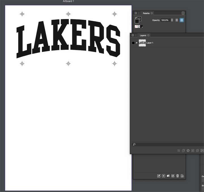Click the top-left registration mark

pos(22,14)
